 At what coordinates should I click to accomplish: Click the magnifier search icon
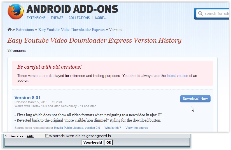point(200,13)
